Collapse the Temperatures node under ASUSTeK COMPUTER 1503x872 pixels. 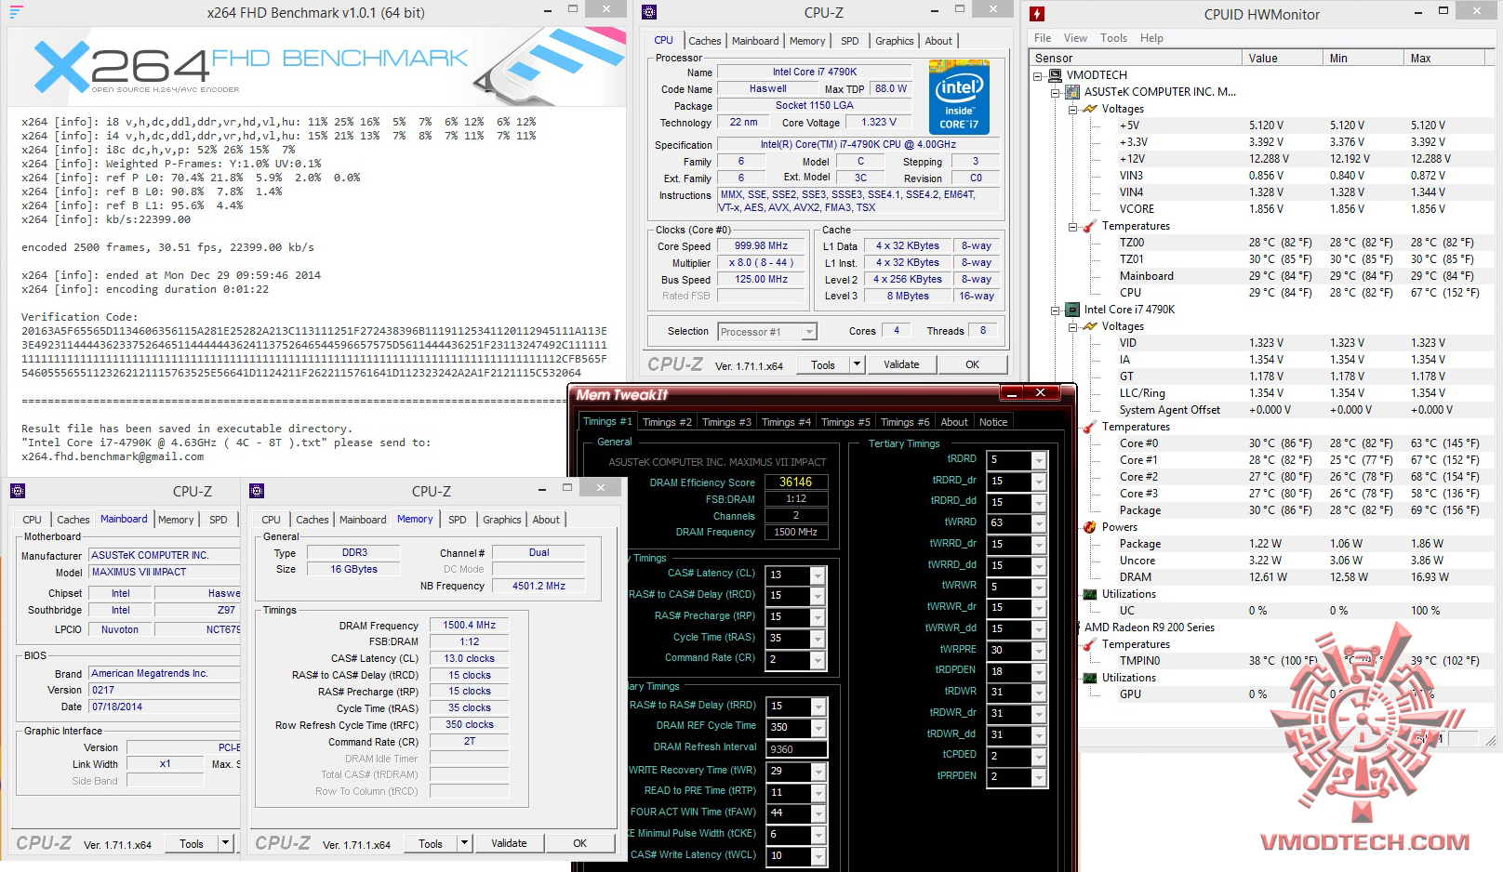point(1072,227)
